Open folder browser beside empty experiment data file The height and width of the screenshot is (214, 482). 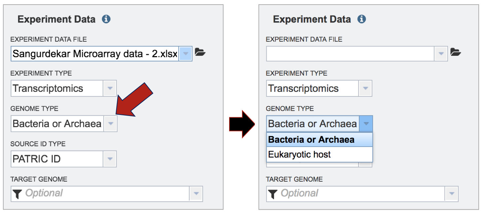[x=456, y=52]
